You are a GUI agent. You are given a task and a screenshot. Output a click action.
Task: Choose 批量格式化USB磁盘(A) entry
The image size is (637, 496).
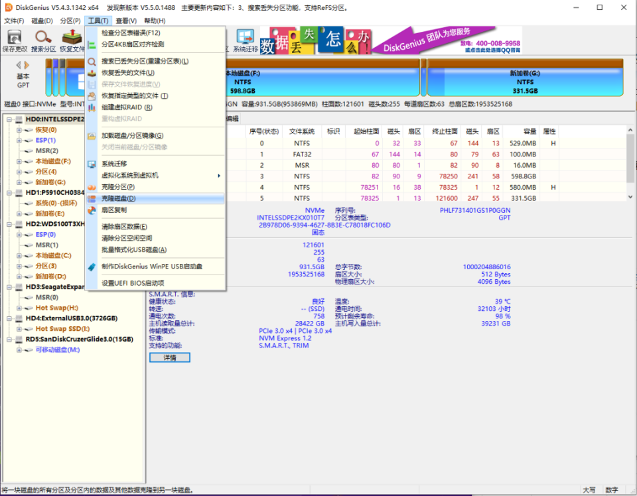155,249
